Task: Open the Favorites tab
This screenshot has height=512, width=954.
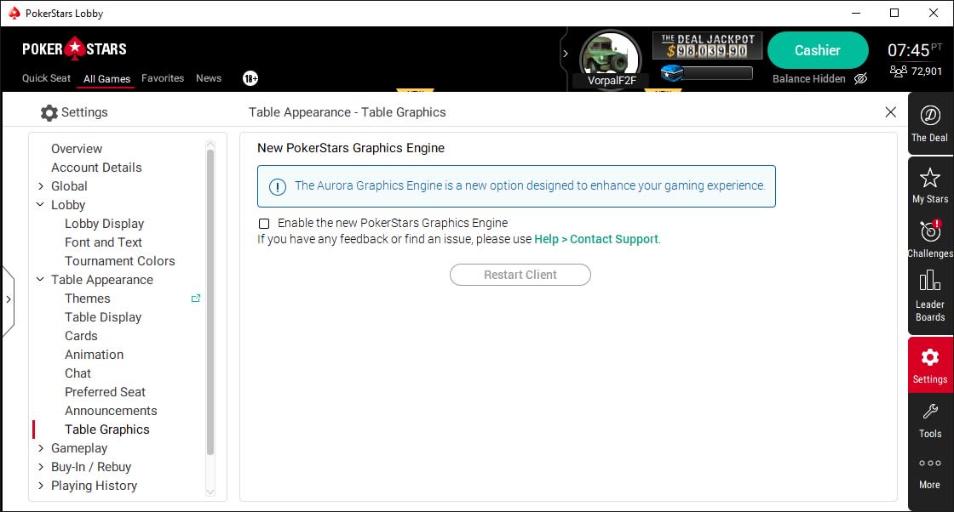Action: pyautogui.click(x=163, y=78)
